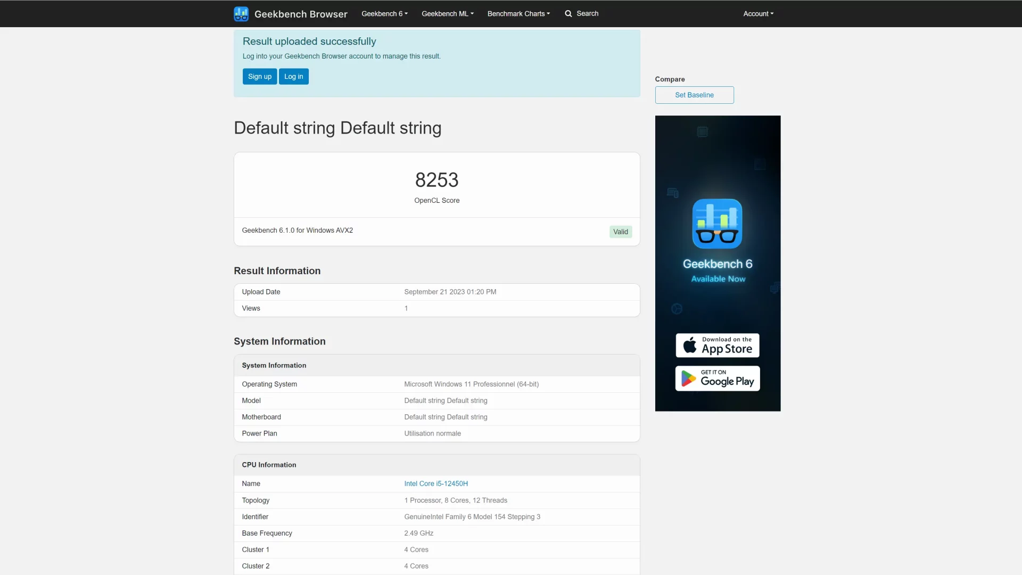Expand the Geekbench ML menu
The width and height of the screenshot is (1022, 575).
[448, 14]
